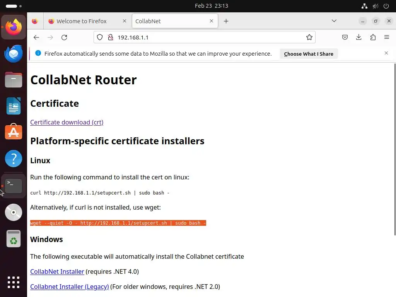This screenshot has width=396, height=297.
Task: Click the curl setupcert.sh command text
Action: tap(100, 193)
